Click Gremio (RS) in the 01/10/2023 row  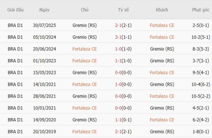(x=162, y=61)
